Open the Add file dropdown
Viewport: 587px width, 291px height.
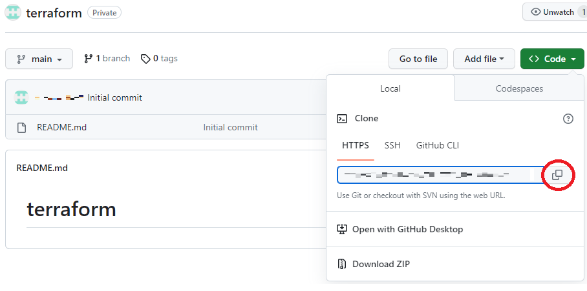tap(484, 59)
